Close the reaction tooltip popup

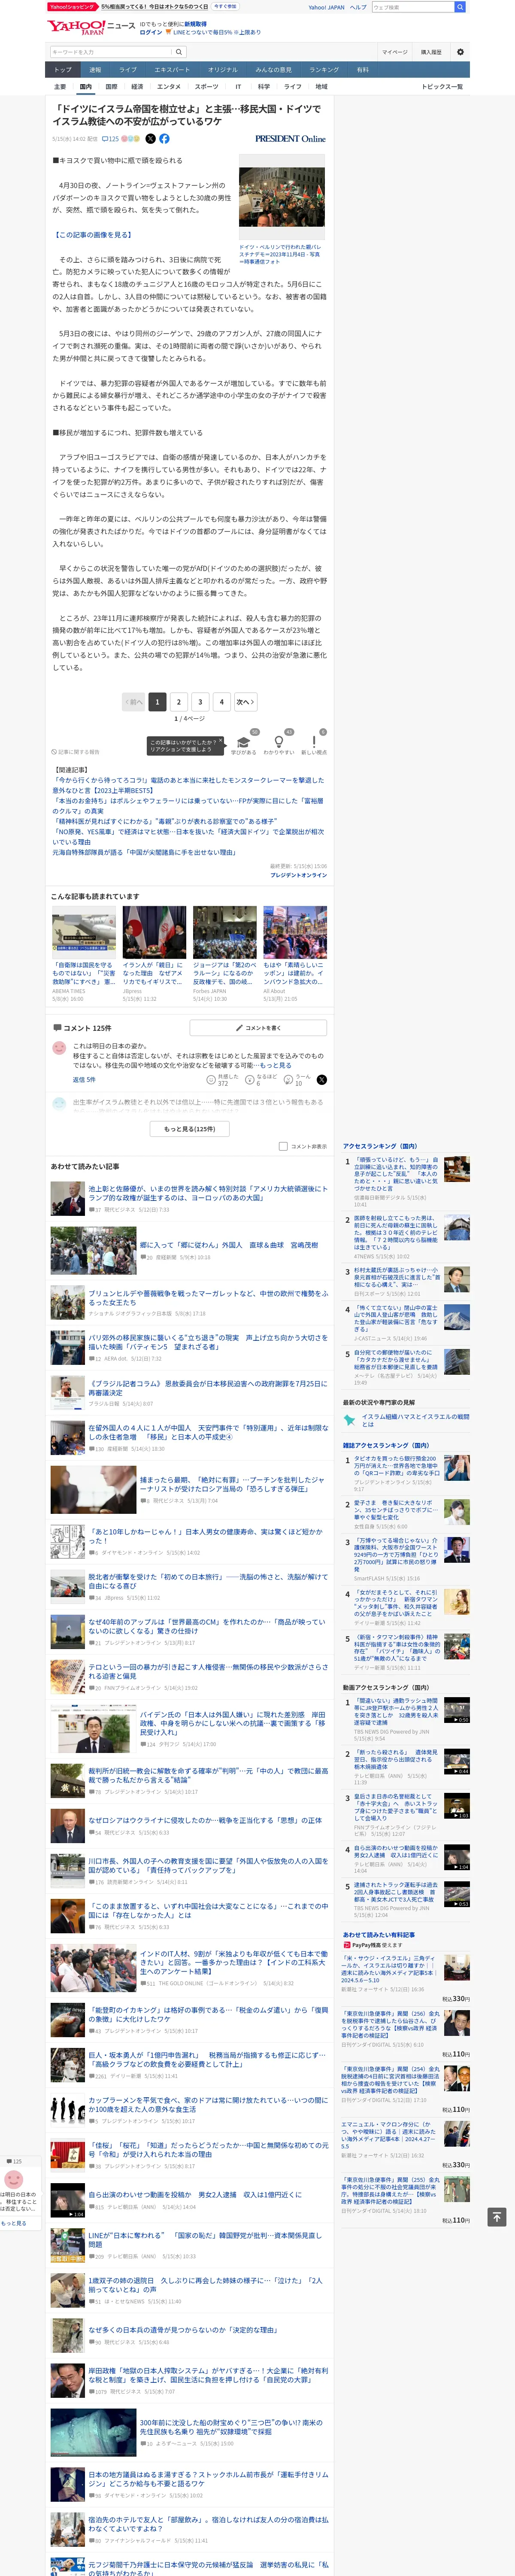(221, 741)
